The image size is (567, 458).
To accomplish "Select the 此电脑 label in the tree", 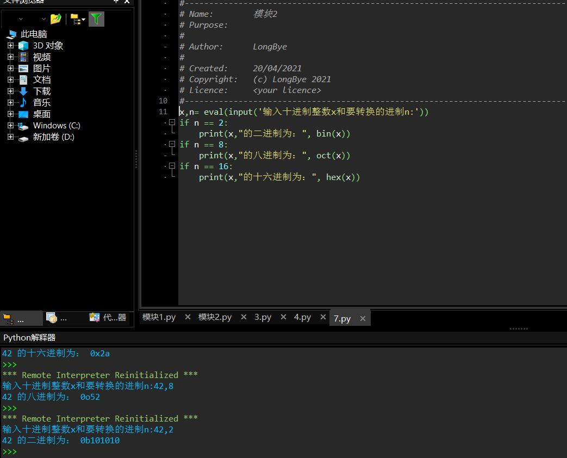I will pyautogui.click(x=34, y=34).
